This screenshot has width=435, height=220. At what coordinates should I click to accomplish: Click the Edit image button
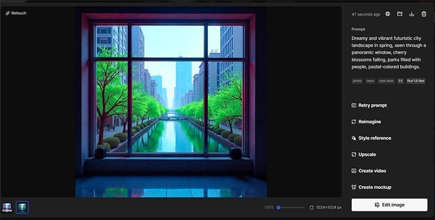389,205
